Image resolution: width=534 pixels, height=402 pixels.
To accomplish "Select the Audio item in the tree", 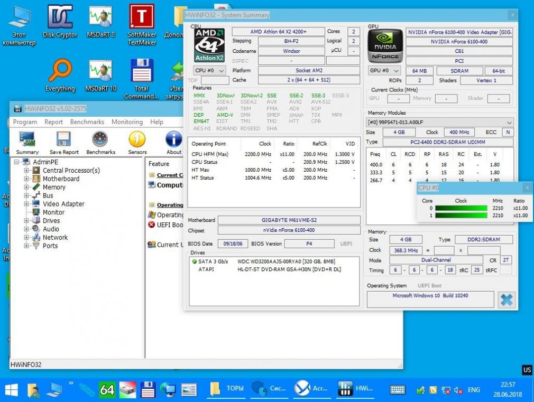I will 51,229.
